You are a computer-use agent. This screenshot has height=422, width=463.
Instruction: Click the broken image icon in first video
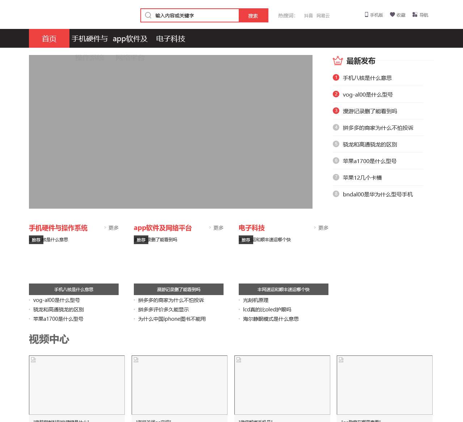tap(33, 360)
